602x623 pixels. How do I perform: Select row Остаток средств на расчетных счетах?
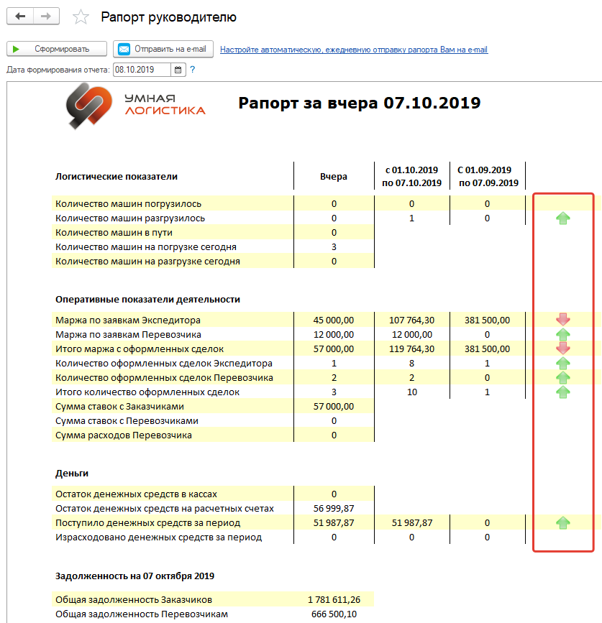click(165, 509)
